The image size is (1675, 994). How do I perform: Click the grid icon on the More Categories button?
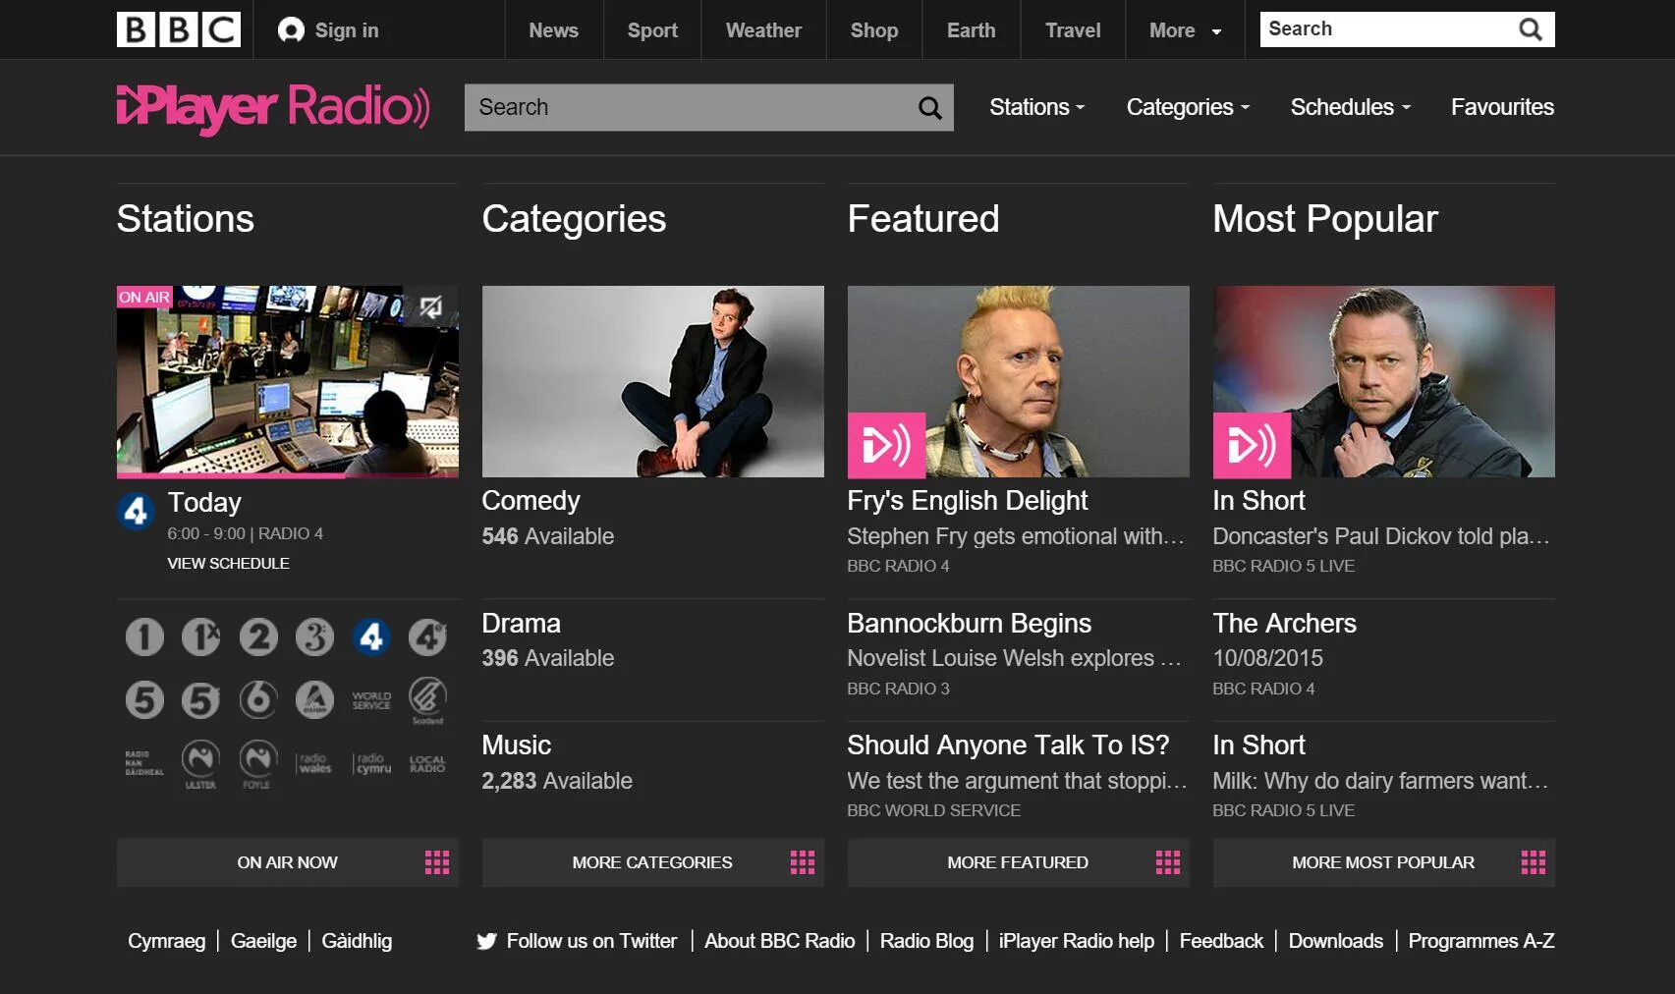(x=803, y=862)
